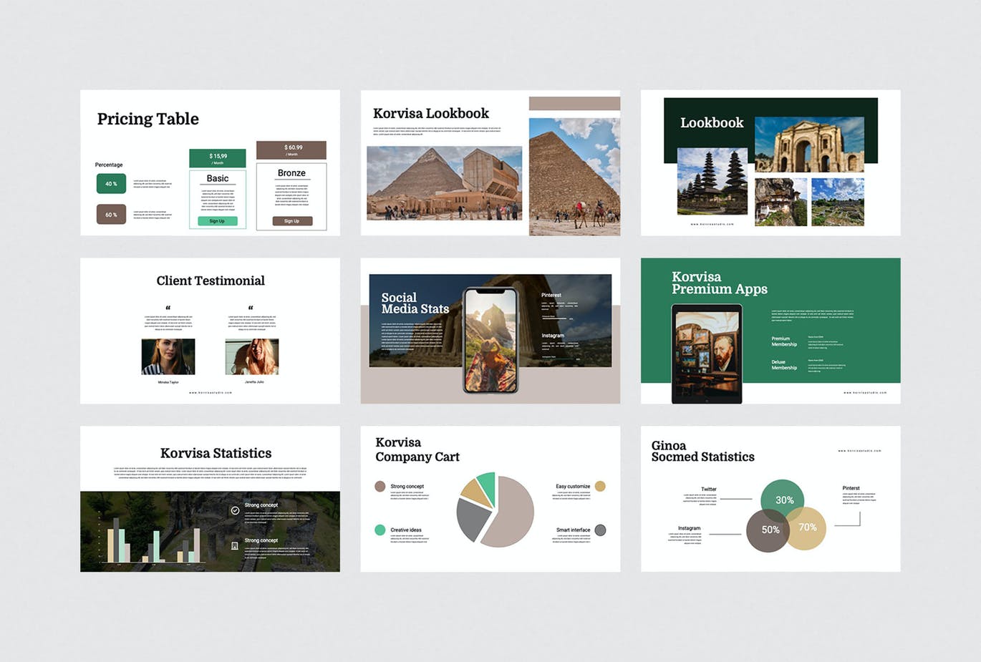Click the Korvisa Company Cart title
981x662 pixels.
coord(417,449)
